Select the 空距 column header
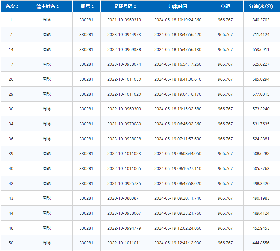 click(225, 7)
